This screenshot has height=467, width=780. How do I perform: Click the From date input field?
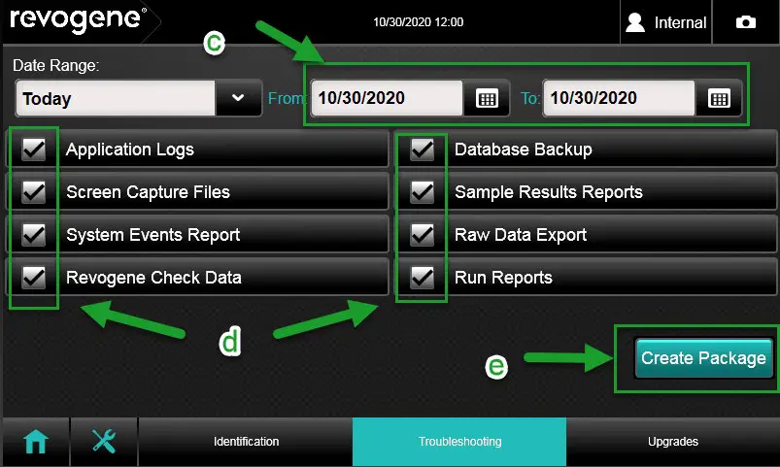(387, 98)
